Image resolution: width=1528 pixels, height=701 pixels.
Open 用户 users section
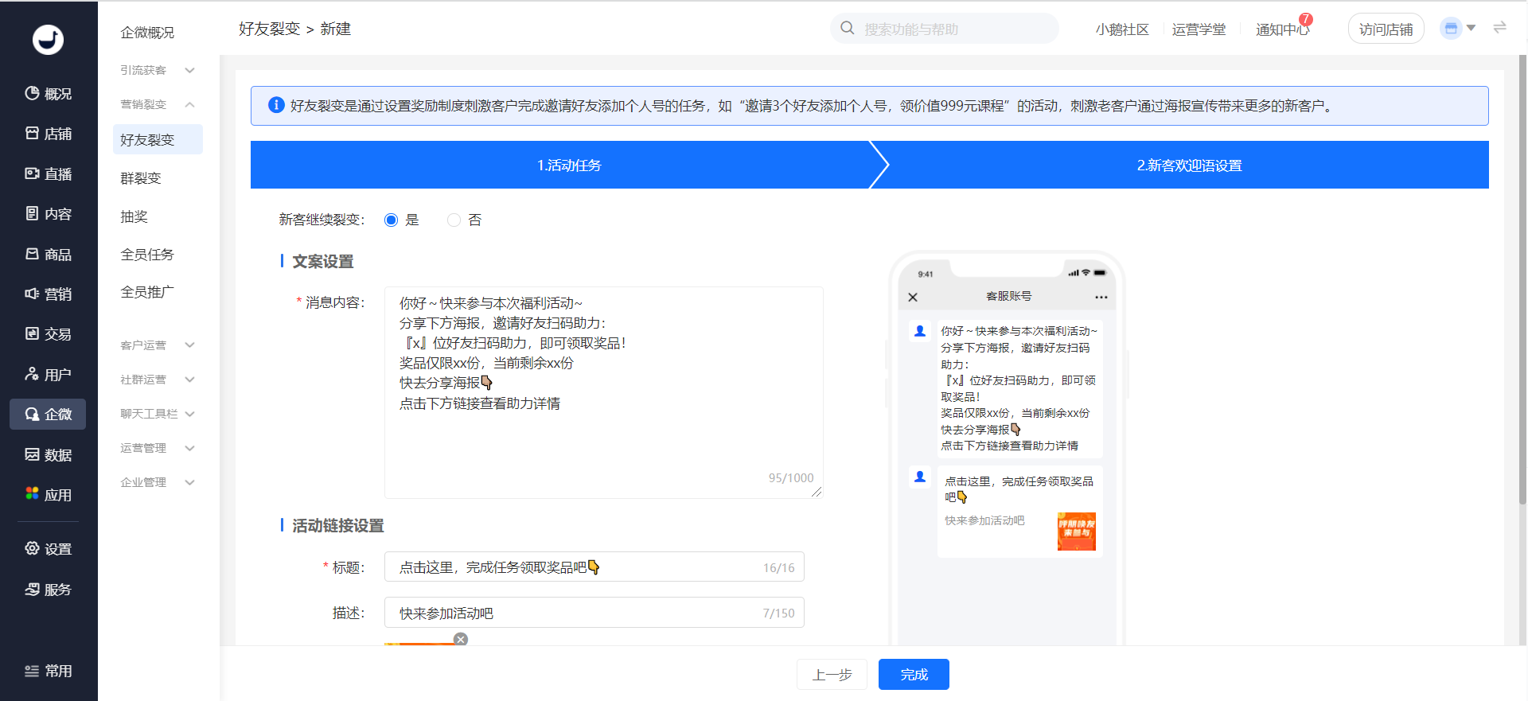(48, 374)
